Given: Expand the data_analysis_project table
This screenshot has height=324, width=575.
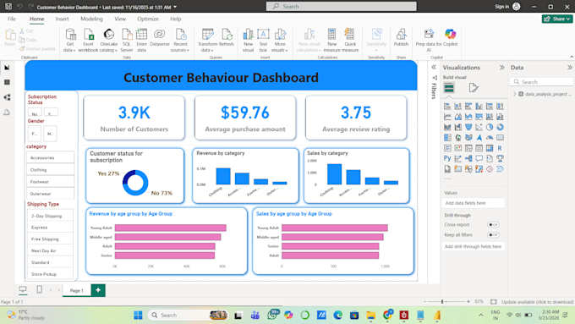Looking at the screenshot, I should [514, 94].
